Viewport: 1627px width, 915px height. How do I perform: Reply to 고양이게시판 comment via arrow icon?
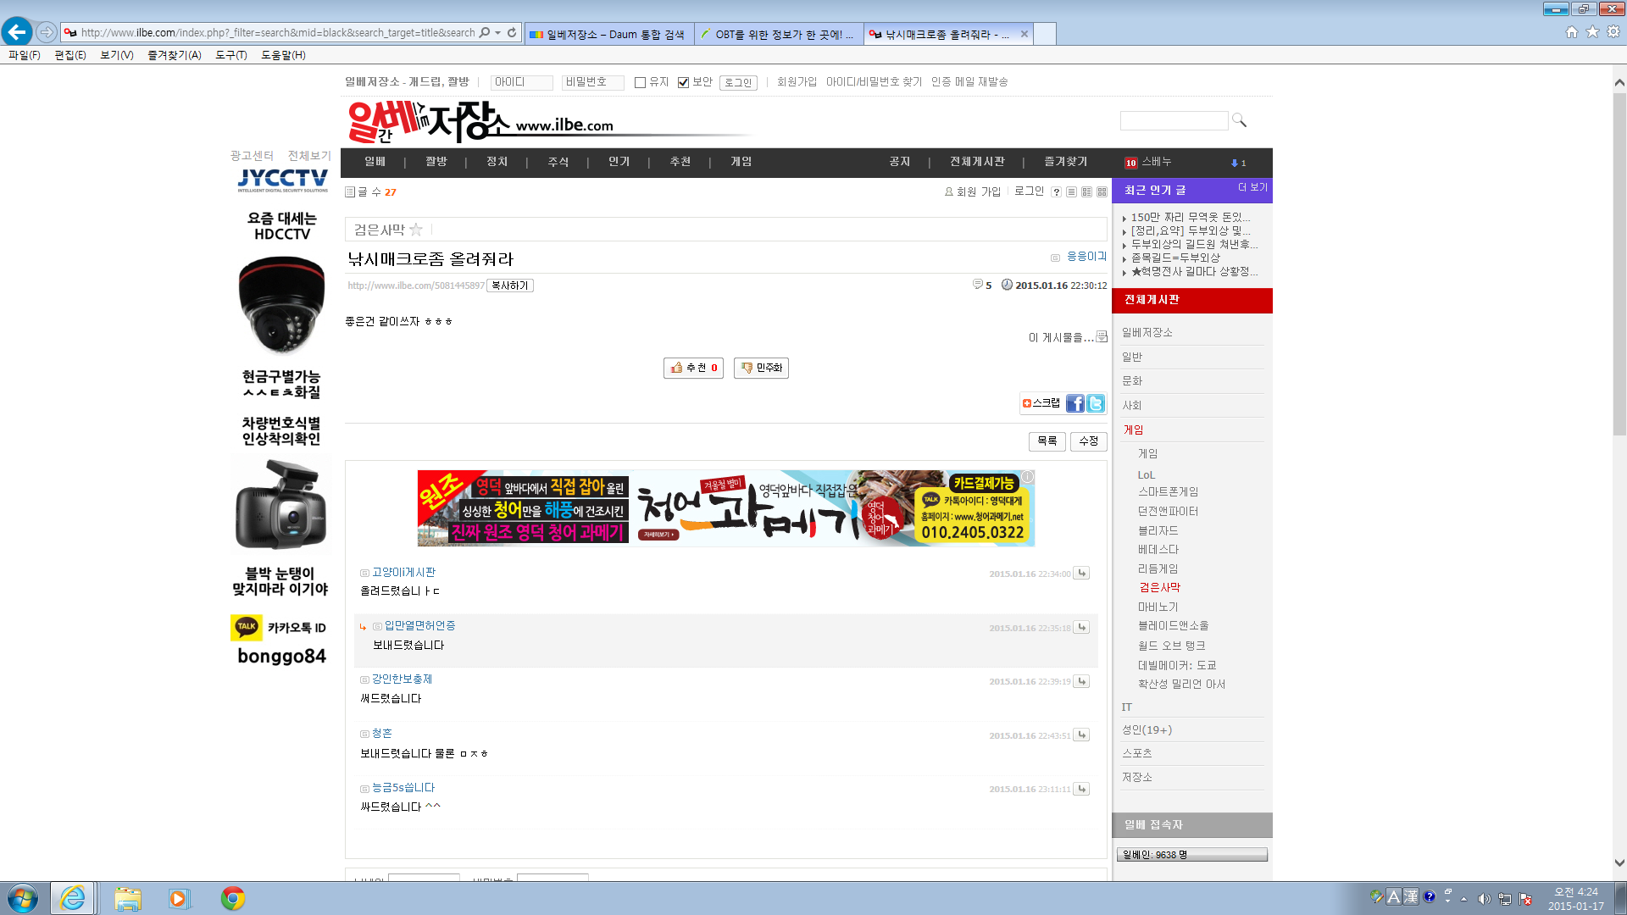1082,574
